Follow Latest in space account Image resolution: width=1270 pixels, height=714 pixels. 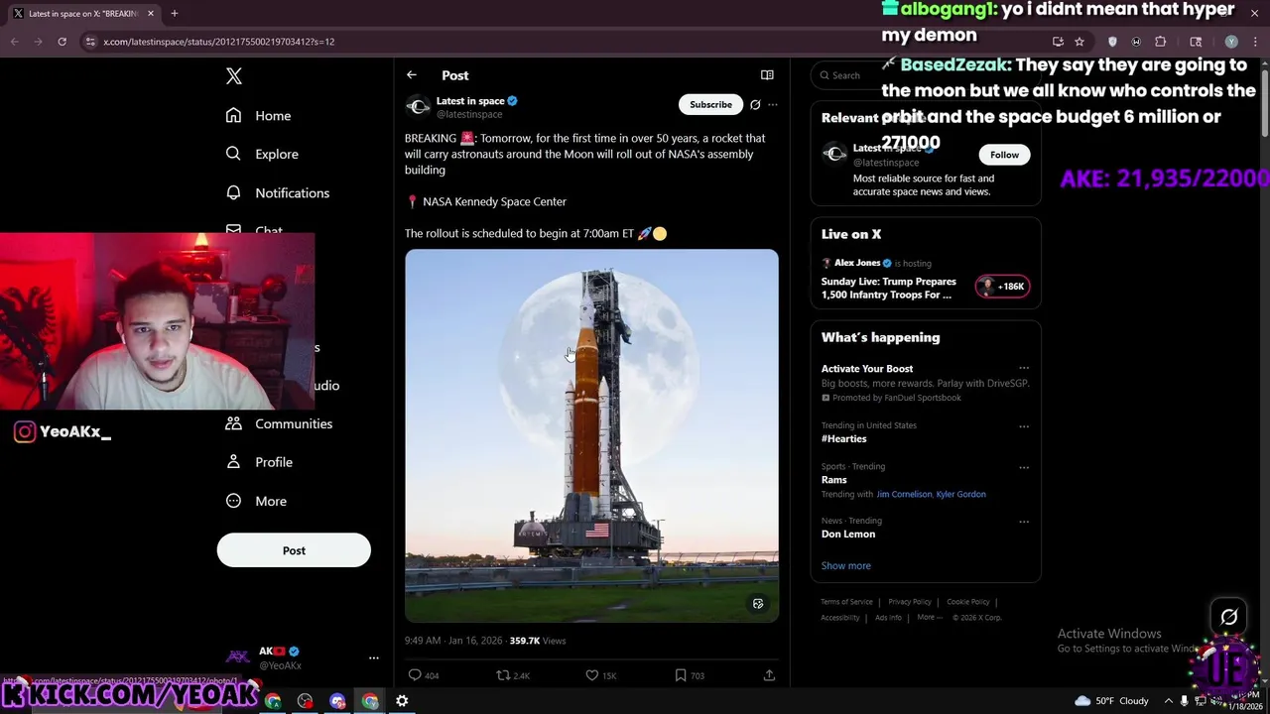pos(1004,155)
